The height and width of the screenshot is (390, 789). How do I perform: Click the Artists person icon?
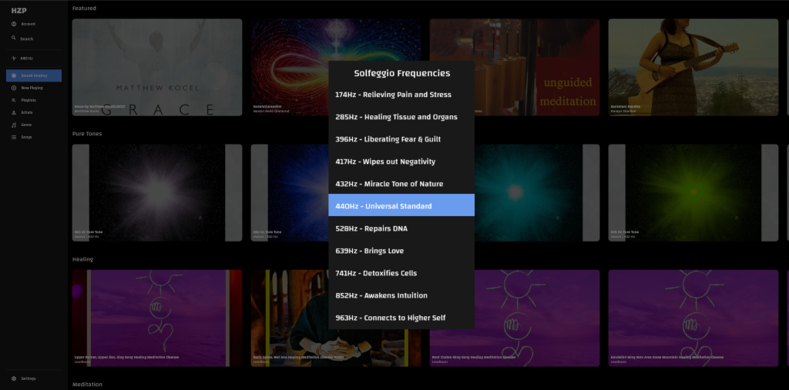(x=14, y=112)
